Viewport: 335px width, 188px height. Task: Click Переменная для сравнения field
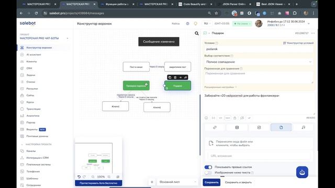(259, 77)
